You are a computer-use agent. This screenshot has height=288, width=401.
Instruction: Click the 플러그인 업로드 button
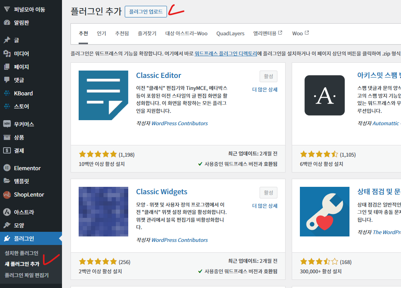tap(146, 12)
